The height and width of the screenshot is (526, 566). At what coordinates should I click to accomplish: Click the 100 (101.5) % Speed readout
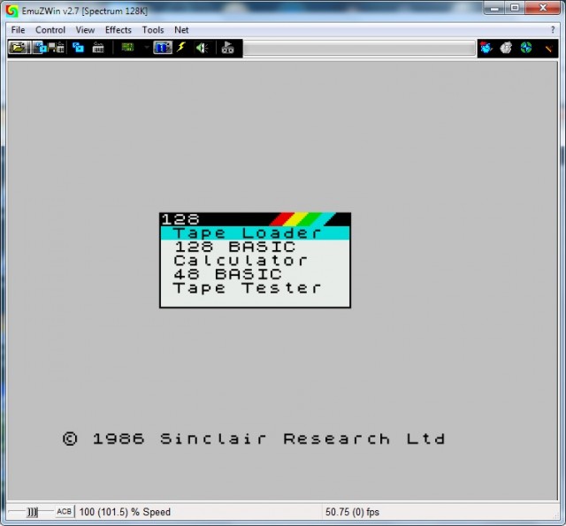125,512
